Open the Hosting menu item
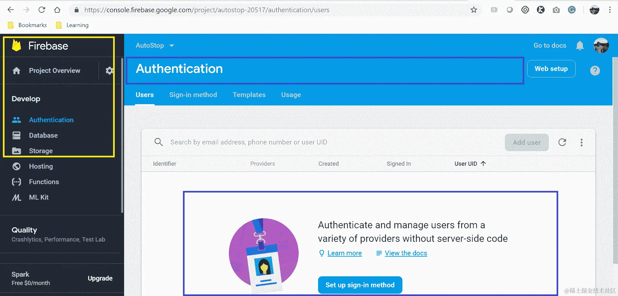The image size is (618, 296). tap(41, 166)
